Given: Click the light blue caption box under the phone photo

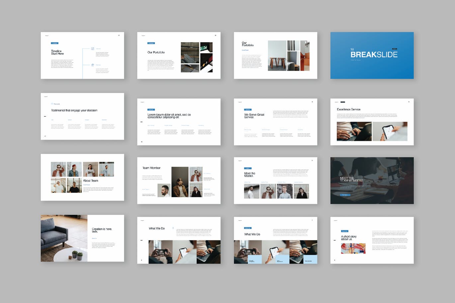Looking at the screenshot, I should tap(282, 260).
